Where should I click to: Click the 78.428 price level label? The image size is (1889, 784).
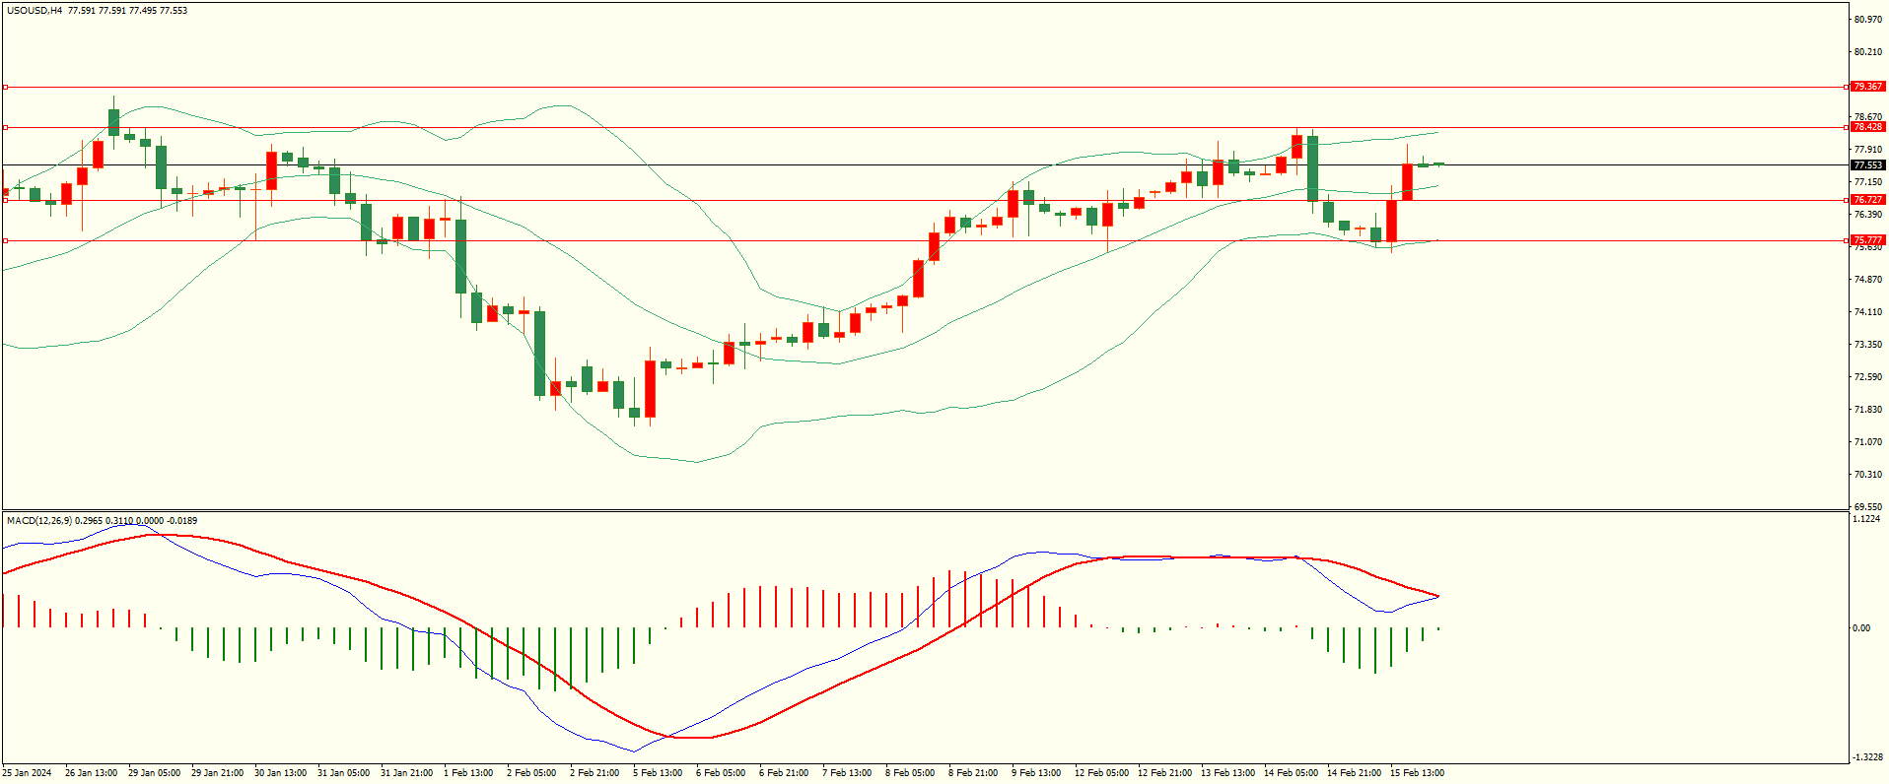coord(1867,127)
